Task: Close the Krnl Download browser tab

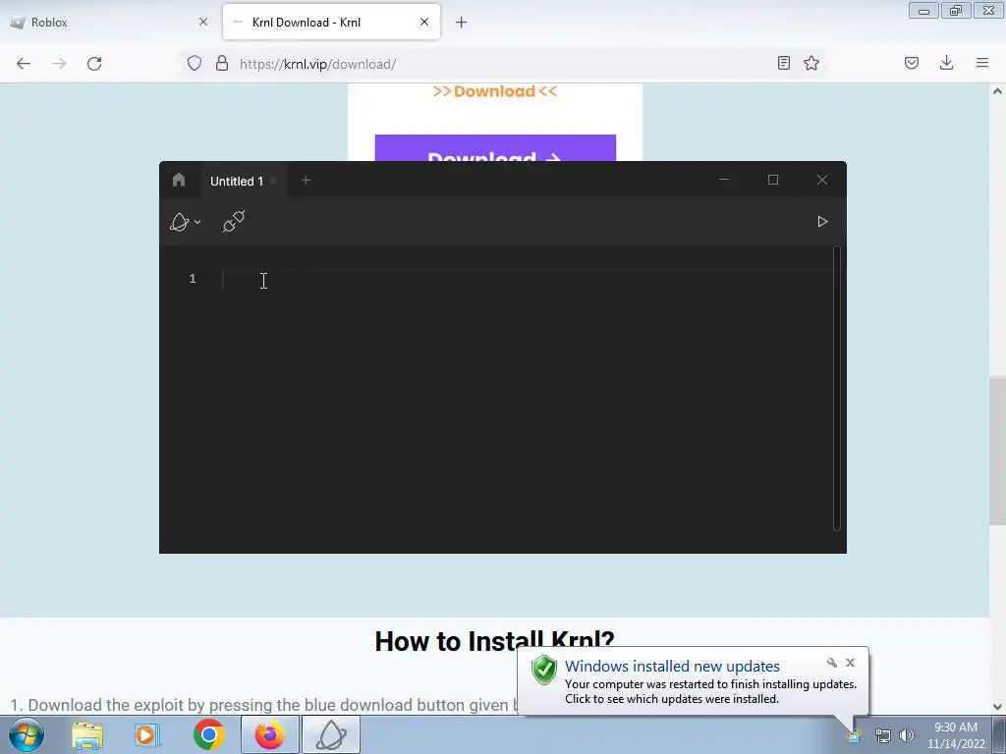Action: click(x=424, y=23)
